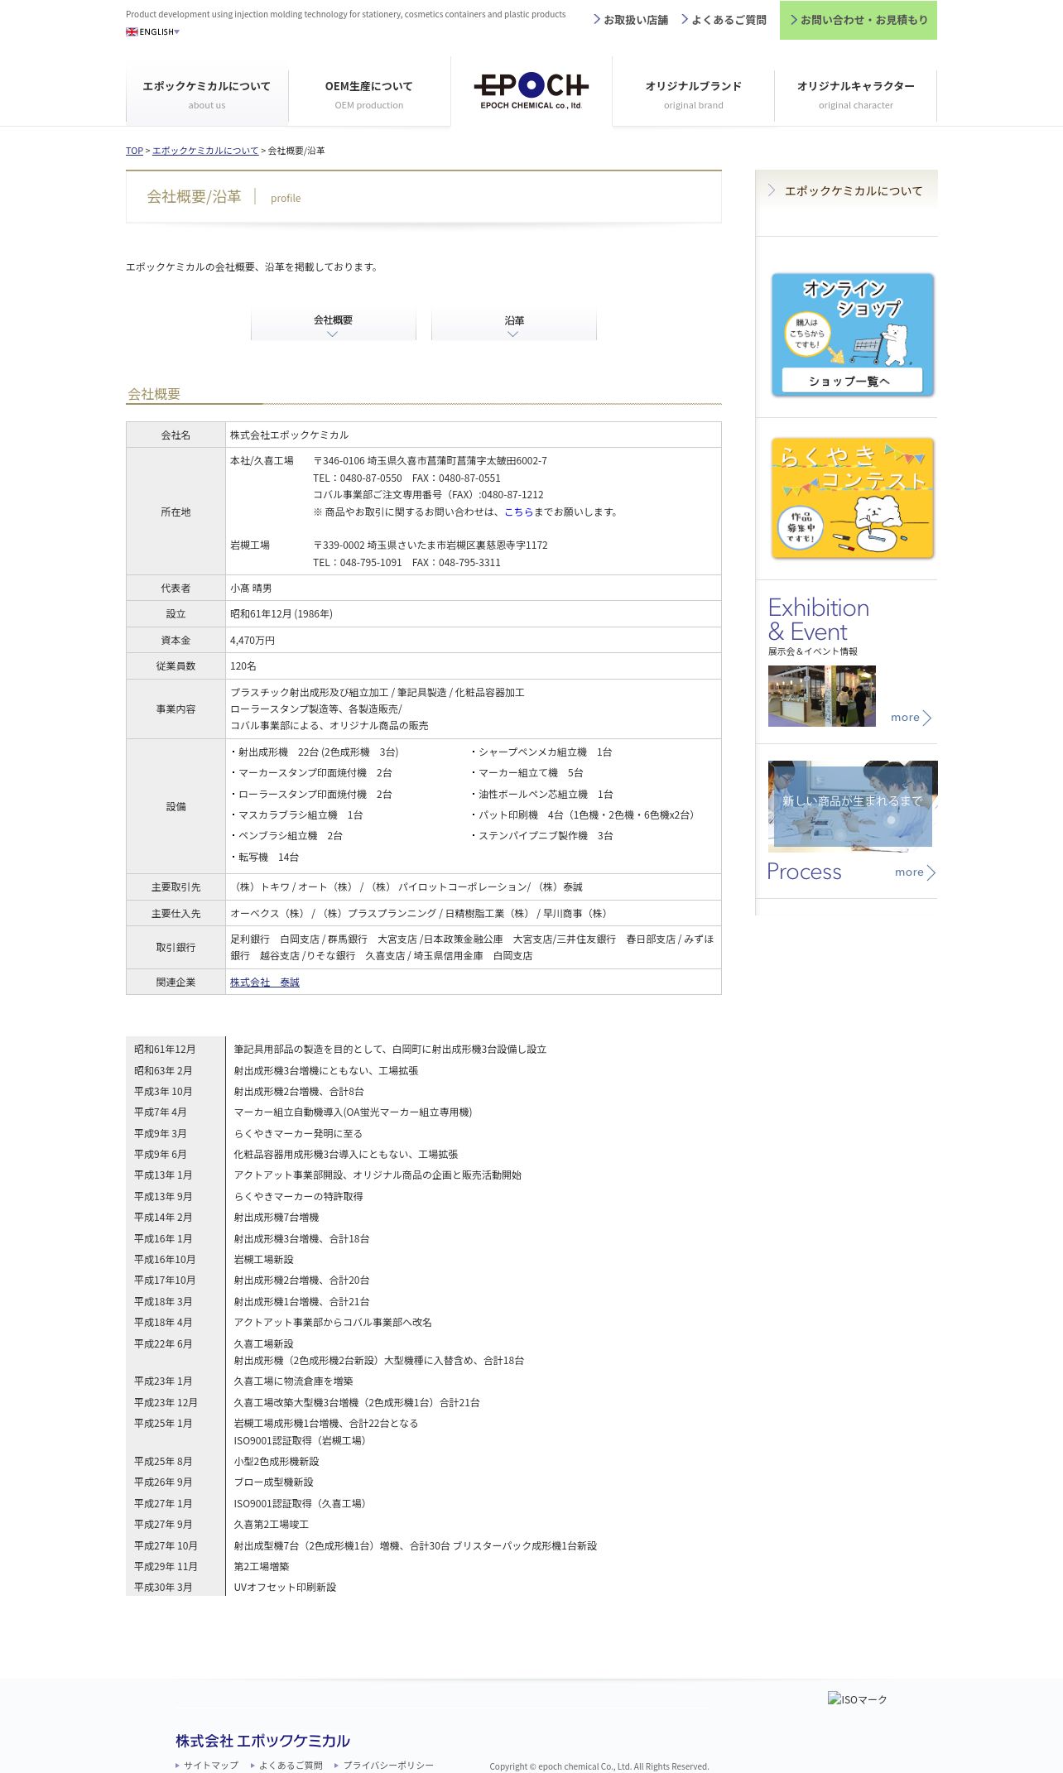1063x1773 pixels.
Task: Select the 代表者 小髙 晴男 value
Action: [x=251, y=589]
